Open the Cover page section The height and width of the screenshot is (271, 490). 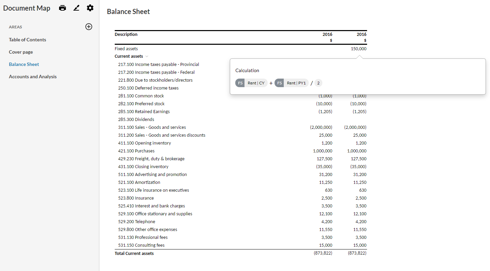(x=21, y=52)
